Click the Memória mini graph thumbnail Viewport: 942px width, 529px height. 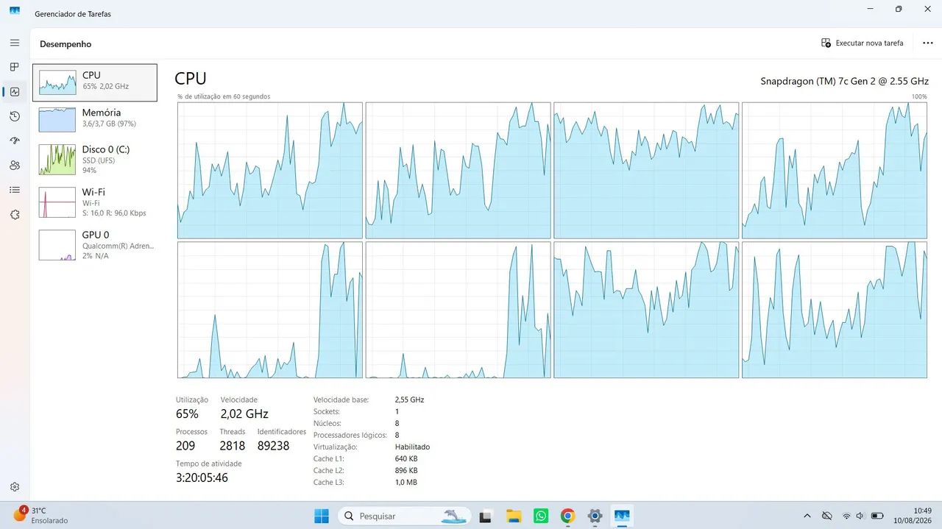click(57, 119)
